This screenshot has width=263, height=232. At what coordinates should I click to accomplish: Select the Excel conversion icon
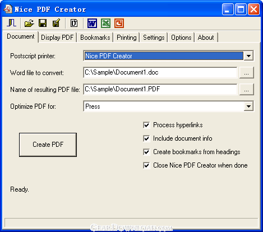(105, 24)
